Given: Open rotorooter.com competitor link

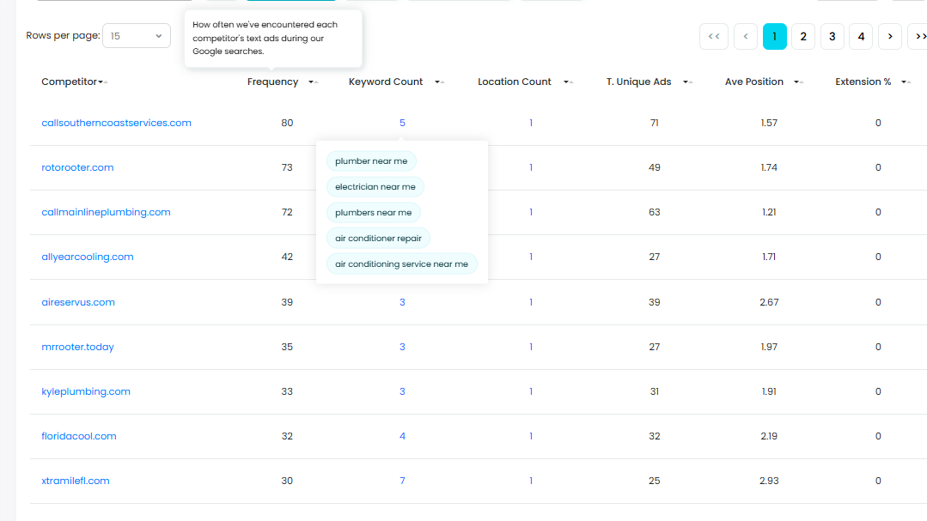Looking at the screenshot, I should [77, 167].
